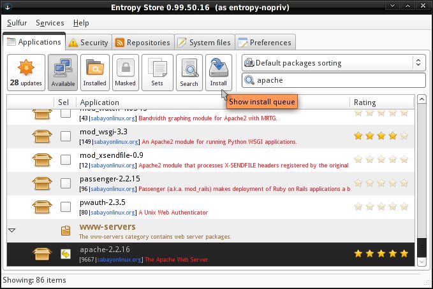Click sabayonlinux.org in the pwauth row
433x289 pixels.
pos(114,213)
